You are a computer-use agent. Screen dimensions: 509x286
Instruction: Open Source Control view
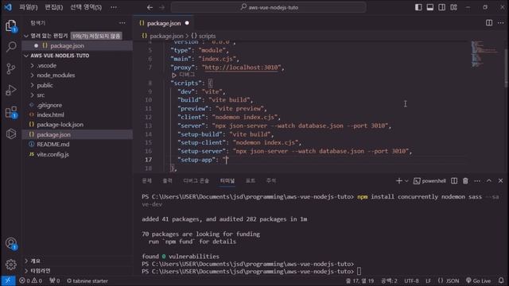click(11, 68)
